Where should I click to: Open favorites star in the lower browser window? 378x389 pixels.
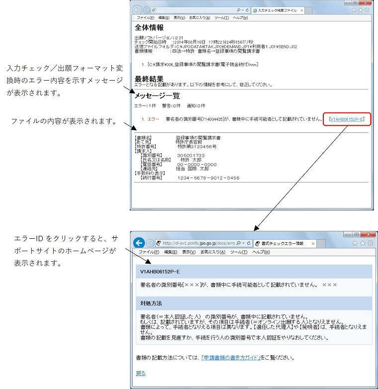coord(361,243)
